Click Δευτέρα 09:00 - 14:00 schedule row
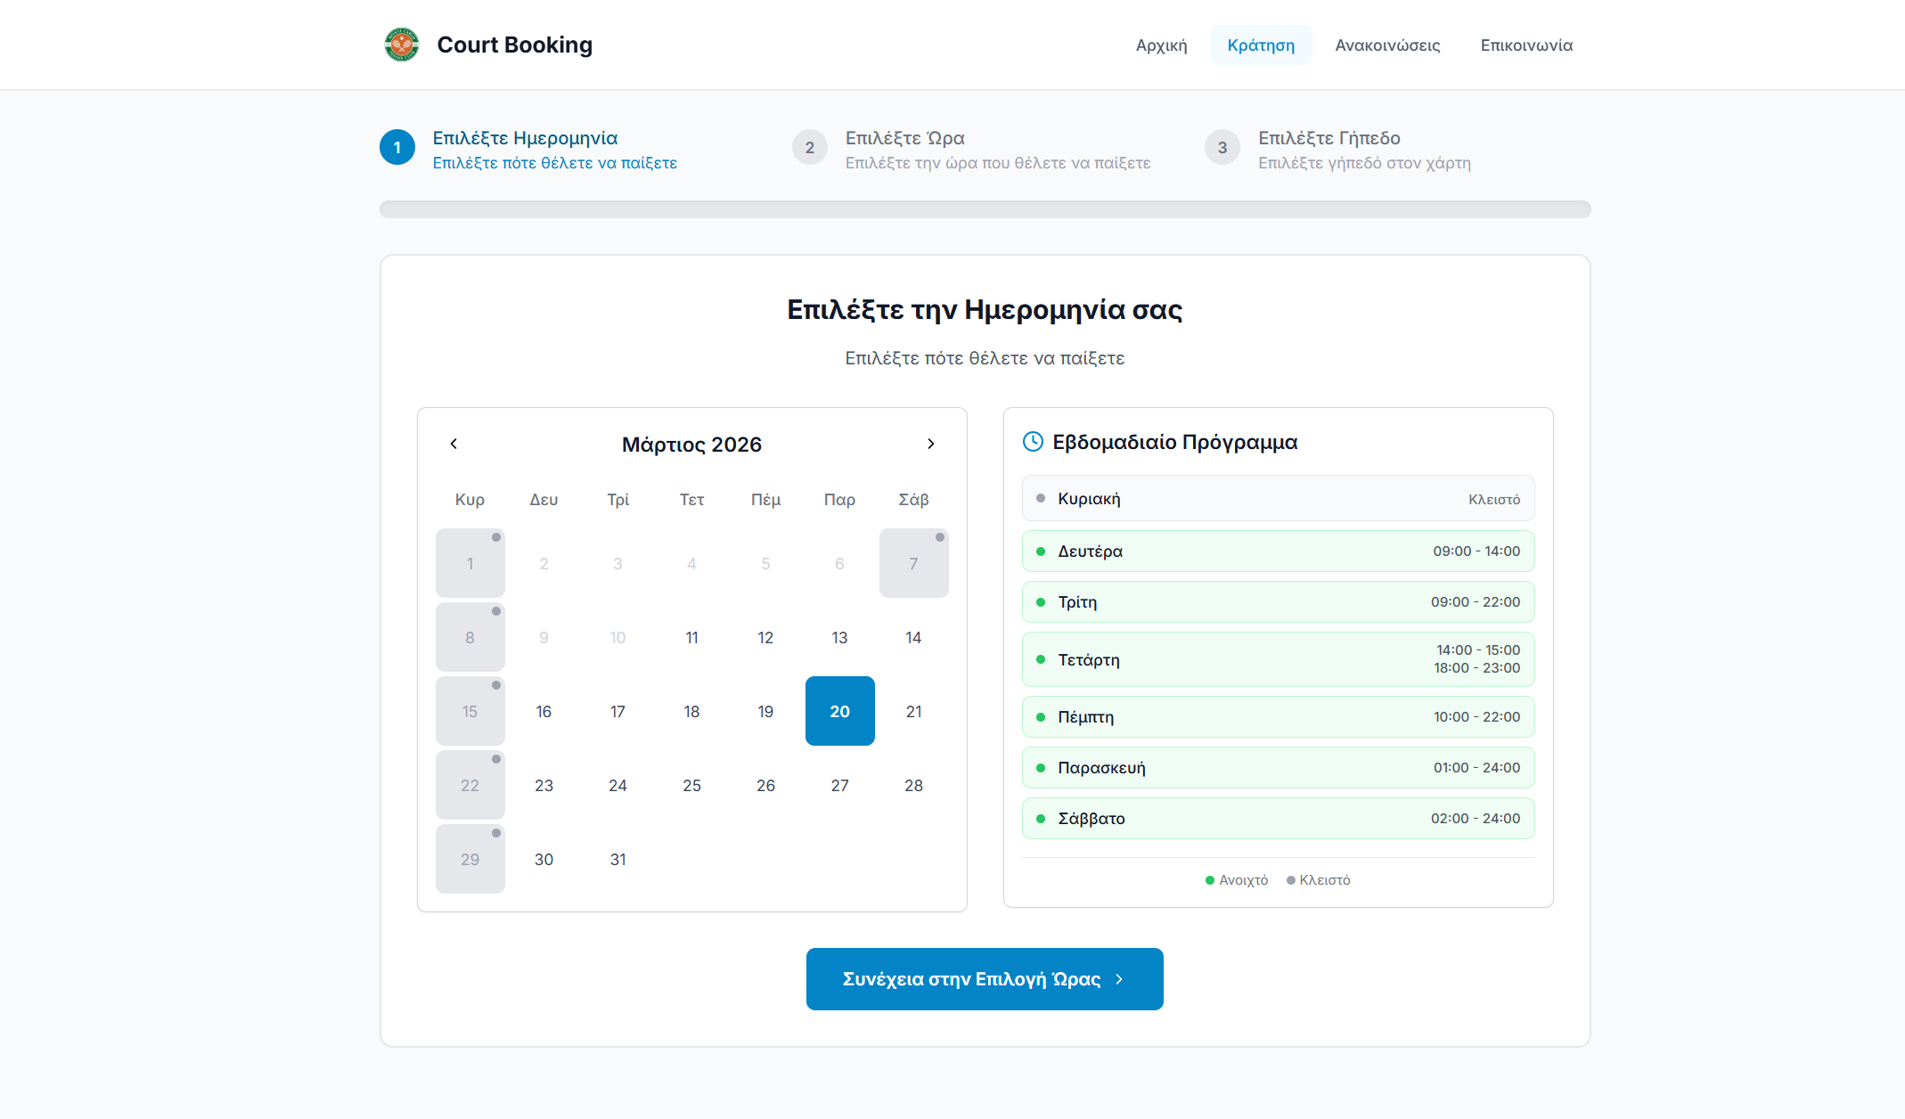This screenshot has width=1905, height=1119. point(1278,551)
